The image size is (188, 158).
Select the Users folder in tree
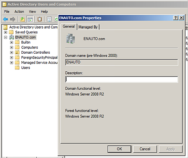click(x=25, y=68)
